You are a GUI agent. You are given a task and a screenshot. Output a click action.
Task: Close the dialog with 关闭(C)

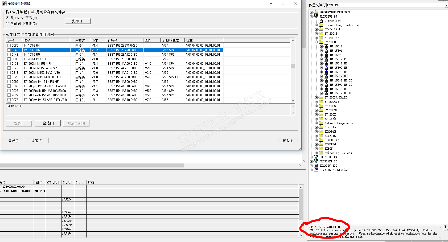tap(14, 141)
